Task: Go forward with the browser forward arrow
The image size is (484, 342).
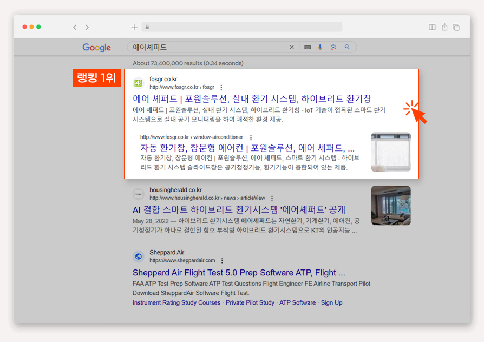Action: pos(87,27)
